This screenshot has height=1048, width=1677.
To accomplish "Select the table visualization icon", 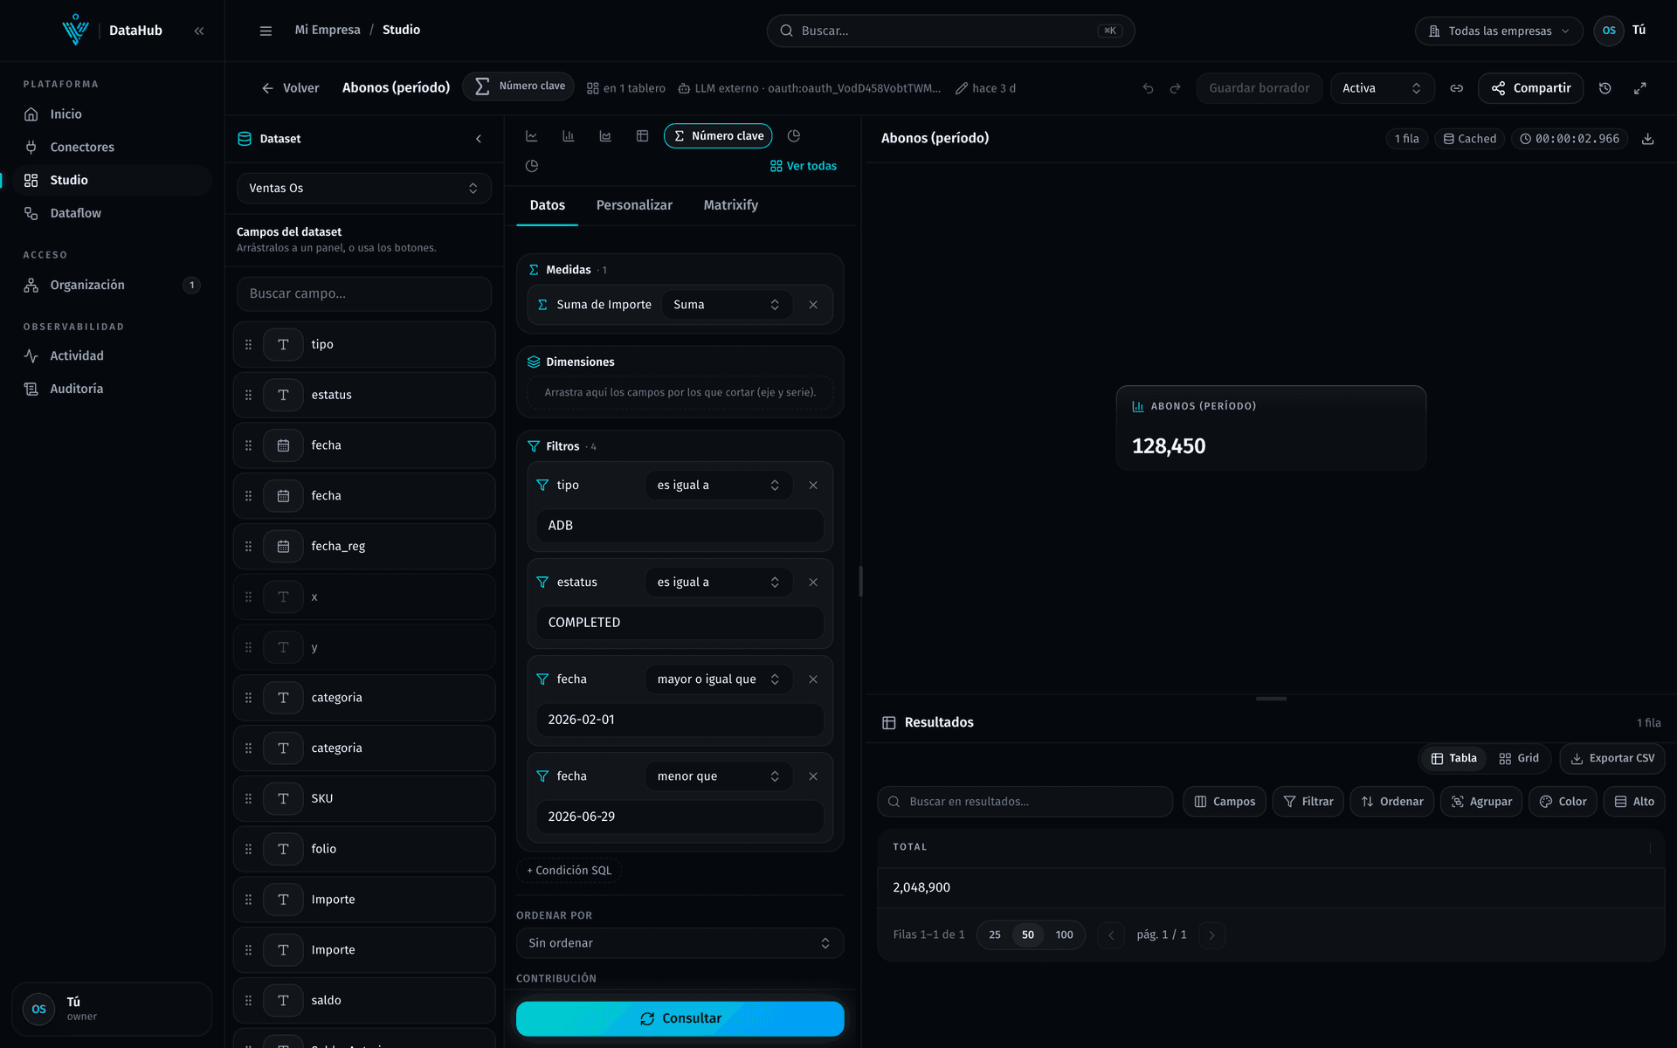I will [642, 136].
